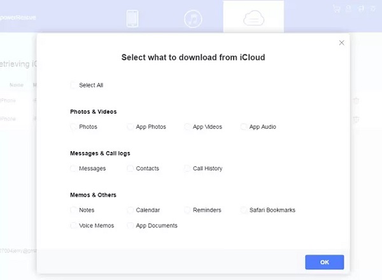Switch to the iOS device recovery tab
Viewport: 382px width, 280px height.
[132, 18]
